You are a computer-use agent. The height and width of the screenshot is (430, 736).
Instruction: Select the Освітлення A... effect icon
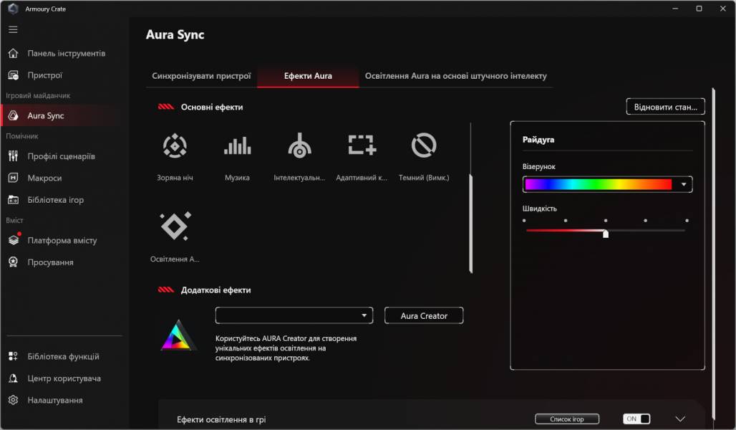click(x=175, y=226)
